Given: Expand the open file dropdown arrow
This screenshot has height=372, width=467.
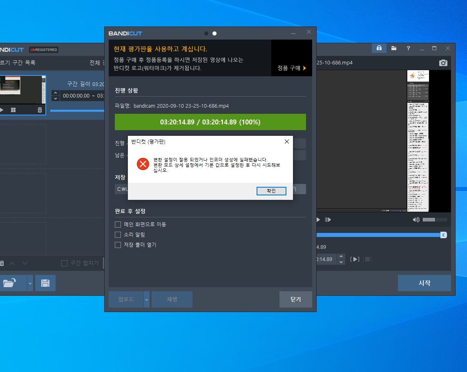Looking at the screenshot, I should [30, 283].
